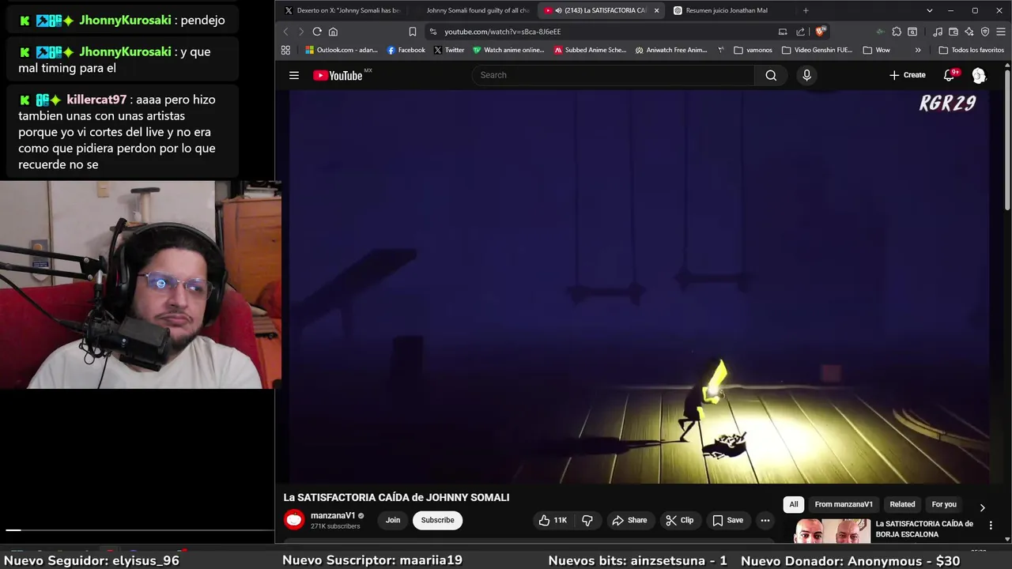
Task: Open the Wow bookmarks folder
Action: tap(877, 50)
